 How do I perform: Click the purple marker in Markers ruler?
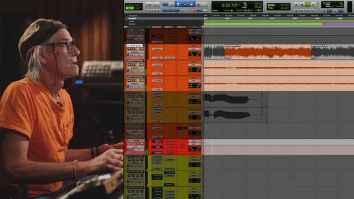pos(325,24)
